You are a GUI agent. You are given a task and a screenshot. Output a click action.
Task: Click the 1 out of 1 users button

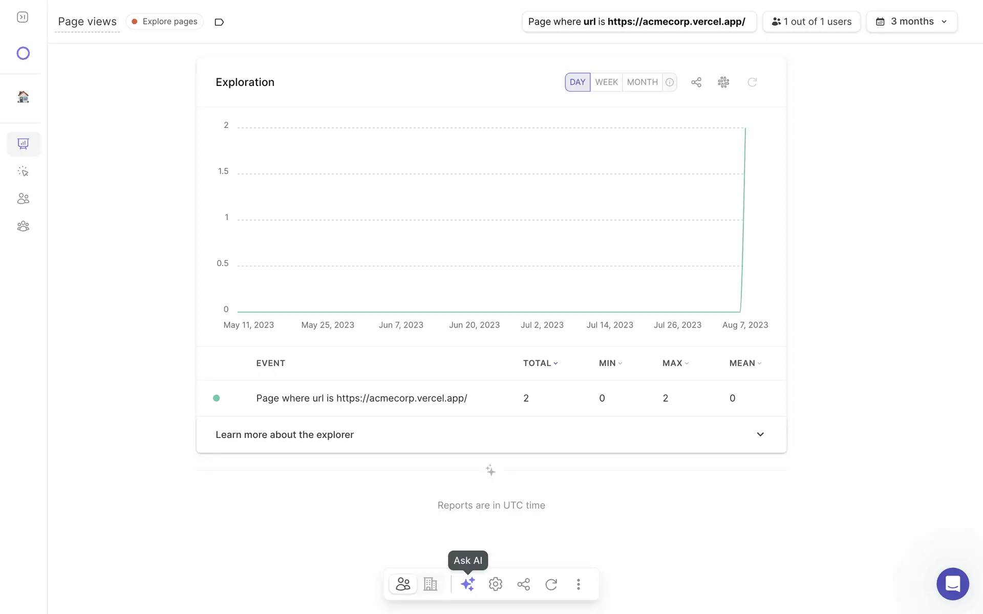click(811, 21)
